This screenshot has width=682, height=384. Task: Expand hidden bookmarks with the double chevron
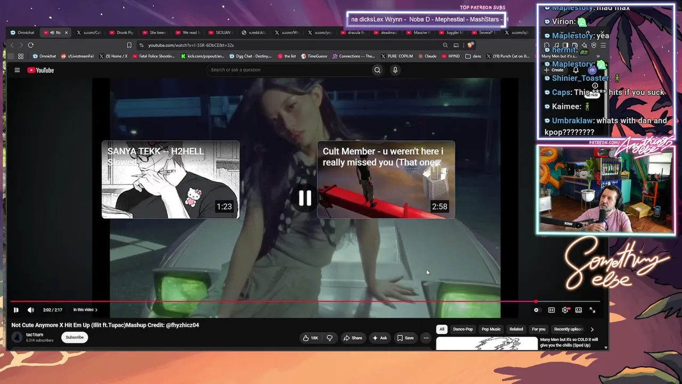click(x=598, y=56)
